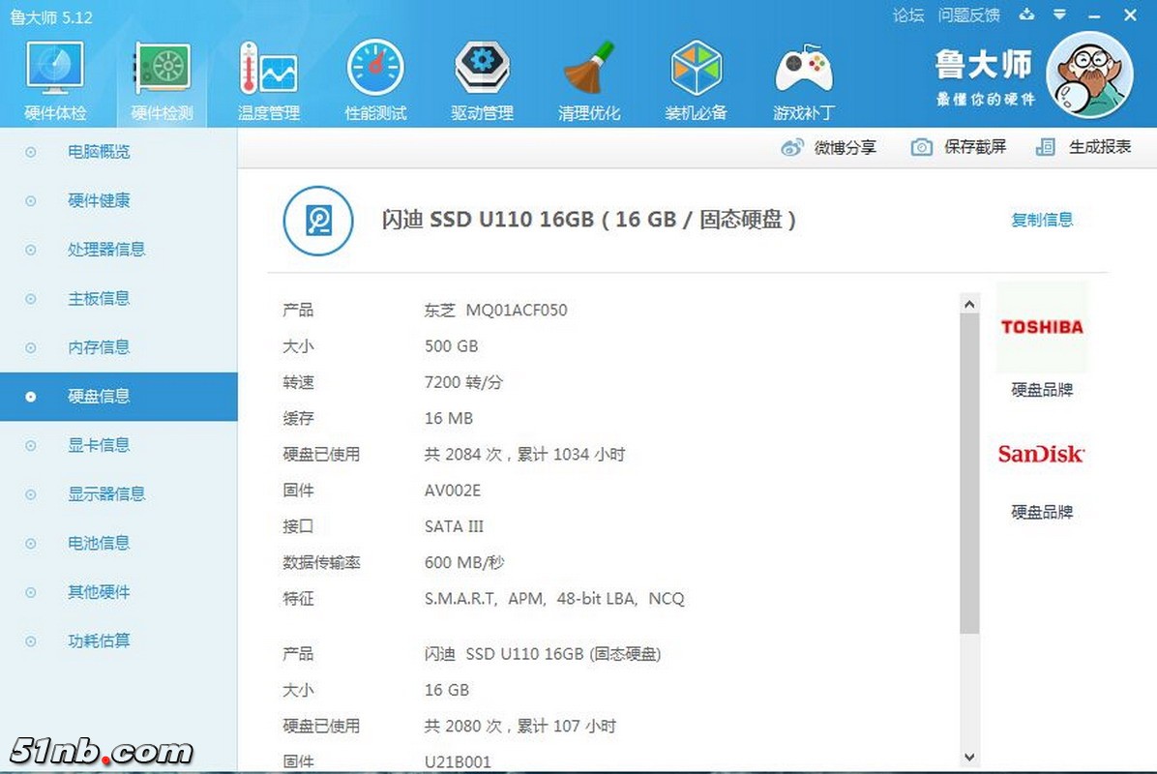Share via 微博分享 Weibo button
The height and width of the screenshot is (774, 1157).
click(x=829, y=147)
